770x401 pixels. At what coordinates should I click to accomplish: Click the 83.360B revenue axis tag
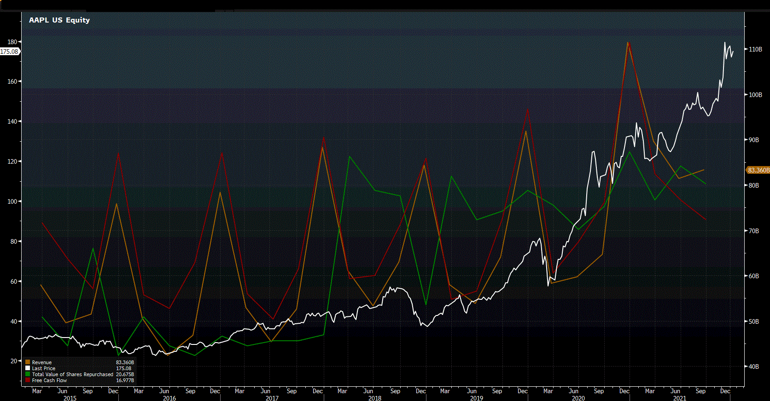click(x=758, y=170)
